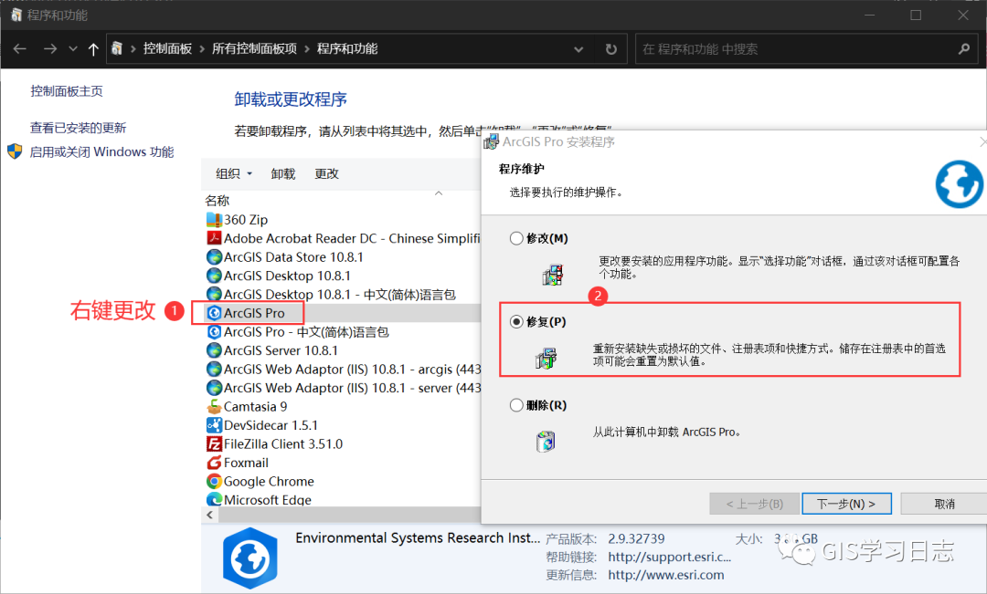Open the 组织 dropdown menu
The width and height of the screenshot is (987, 594).
[x=234, y=174]
